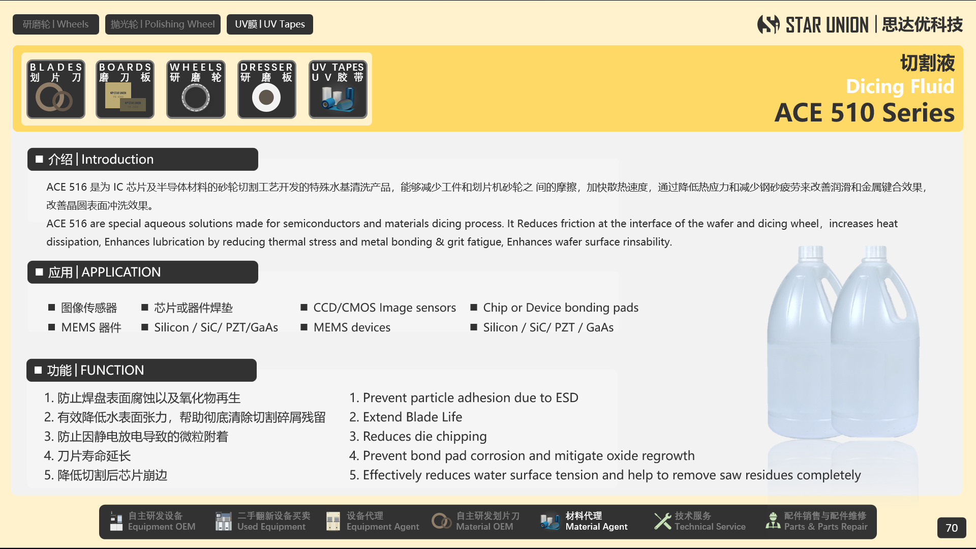
Task: Open the Technical Service label
Action: [710, 522]
